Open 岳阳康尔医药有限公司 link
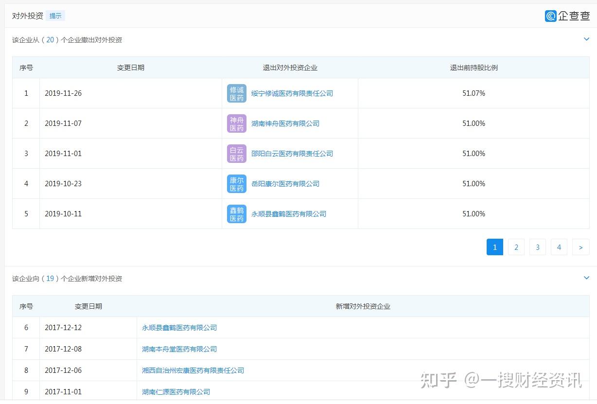 (285, 184)
